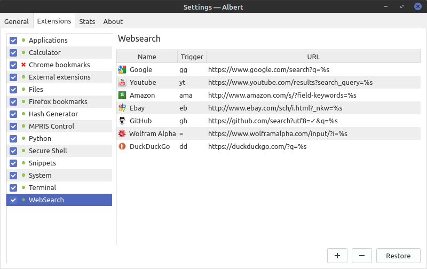Screen dimensions: 427x269
Task: Click the Restore button
Action: pyautogui.click(x=398, y=256)
